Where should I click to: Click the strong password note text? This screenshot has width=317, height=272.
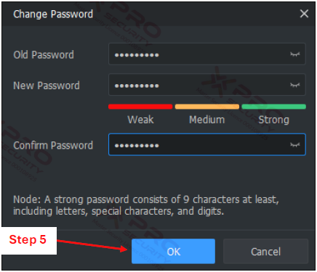pos(146,205)
